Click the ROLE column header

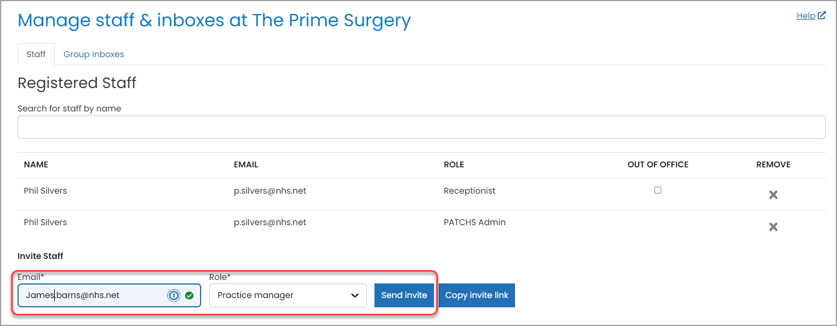coord(454,165)
